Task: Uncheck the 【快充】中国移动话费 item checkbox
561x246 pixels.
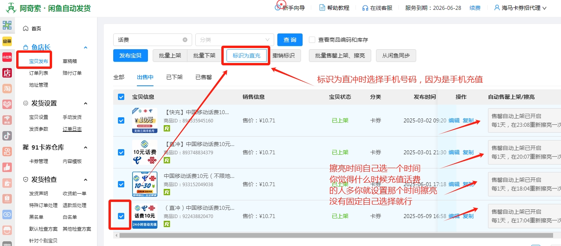Action: coord(121,120)
